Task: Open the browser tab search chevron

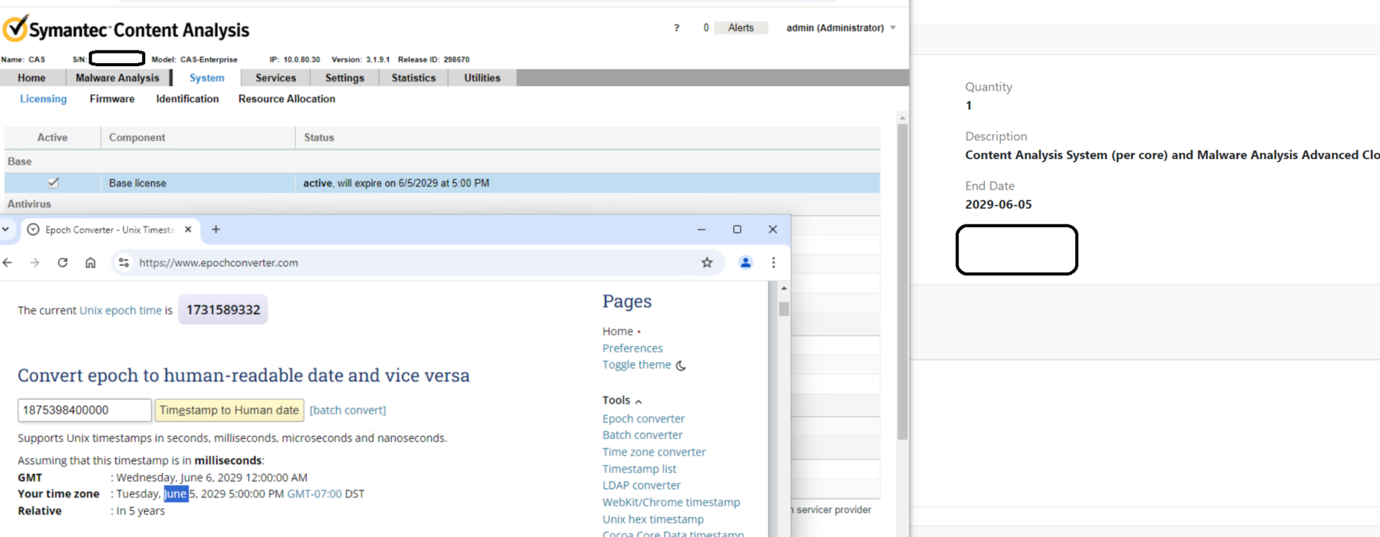Action: [5, 230]
